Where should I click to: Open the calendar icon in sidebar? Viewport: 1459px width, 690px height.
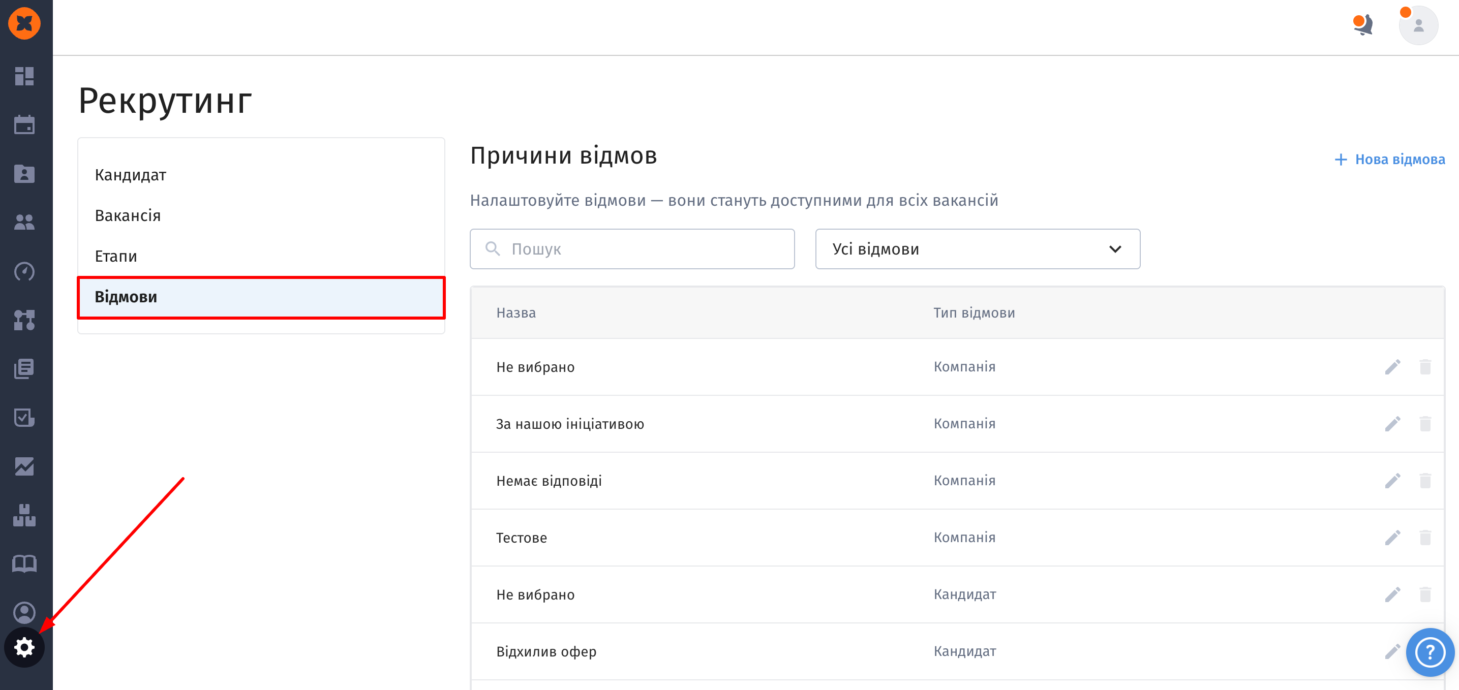pyautogui.click(x=24, y=124)
